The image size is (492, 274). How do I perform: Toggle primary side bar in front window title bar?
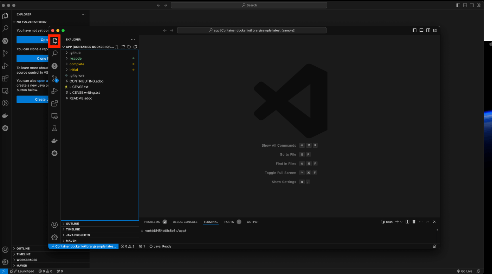pos(415,31)
